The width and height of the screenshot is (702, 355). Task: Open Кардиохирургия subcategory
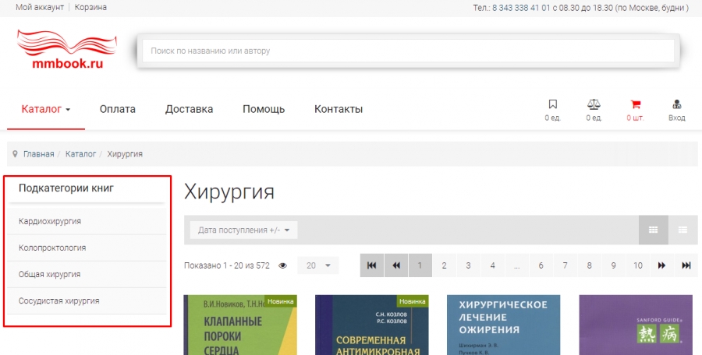[x=87, y=221]
